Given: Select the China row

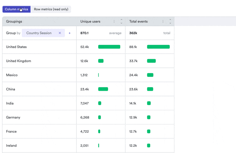Looking at the screenshot, I should pos(88,89).
